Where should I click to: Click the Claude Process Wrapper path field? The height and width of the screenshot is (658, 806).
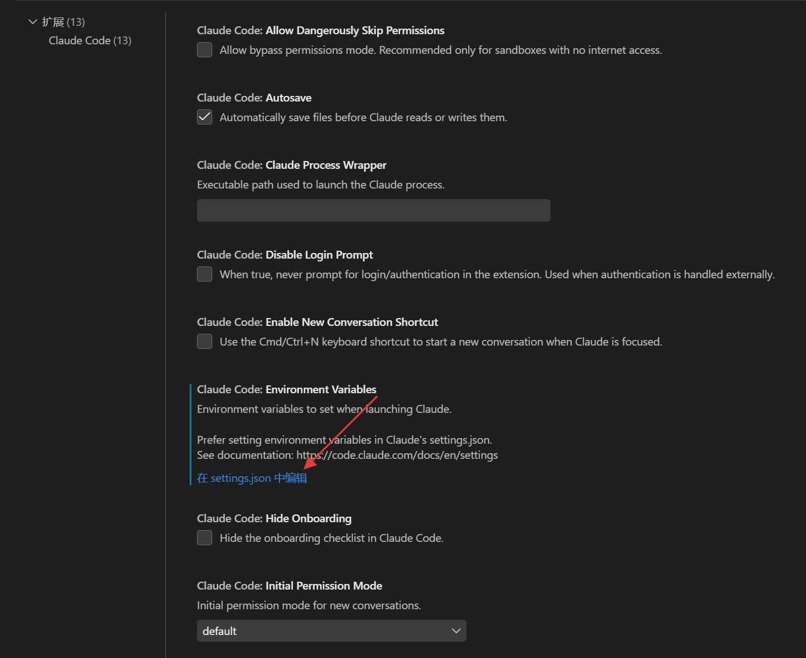[x=374, y=210]
